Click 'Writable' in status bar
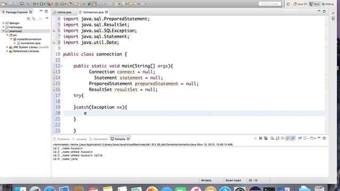Viewport: 340px width, 191px height. [x=206, y=180]
